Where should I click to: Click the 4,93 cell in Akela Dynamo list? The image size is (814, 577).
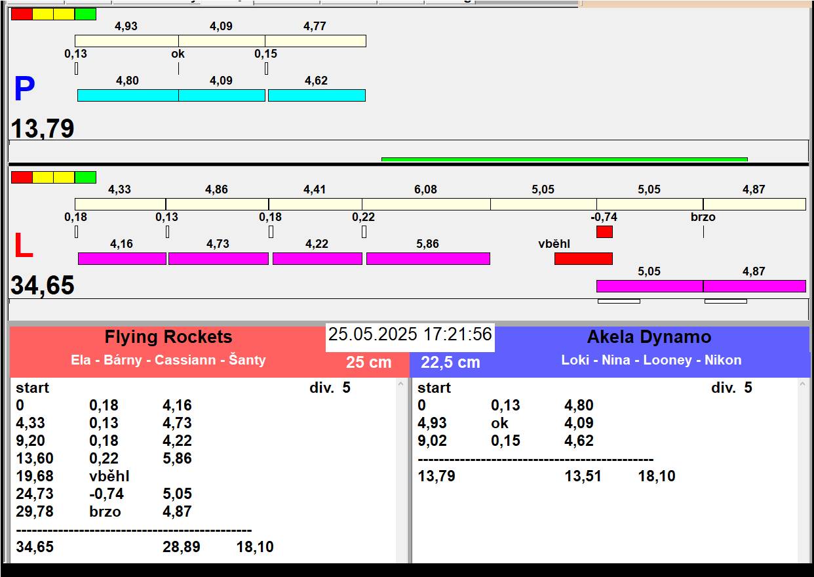[433, 423]
